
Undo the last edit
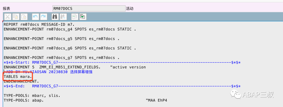[x=35, y=17]
